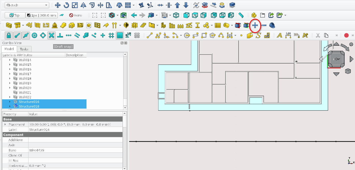Toggle the Draft snap lock button

click(9, 35)
